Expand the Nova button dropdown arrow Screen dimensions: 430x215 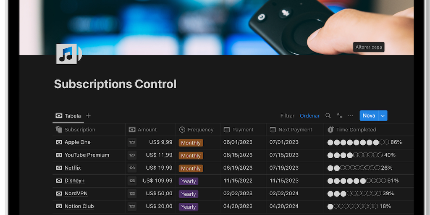pos(383,116)
